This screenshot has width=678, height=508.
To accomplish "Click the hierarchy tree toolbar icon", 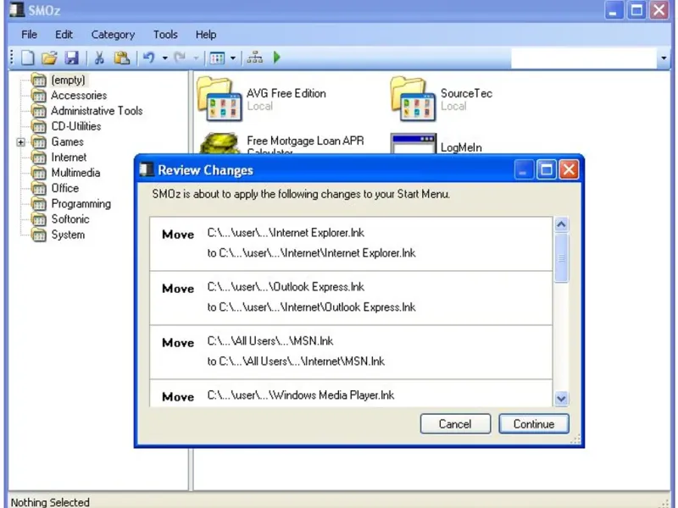I will (x=255, y=58).
